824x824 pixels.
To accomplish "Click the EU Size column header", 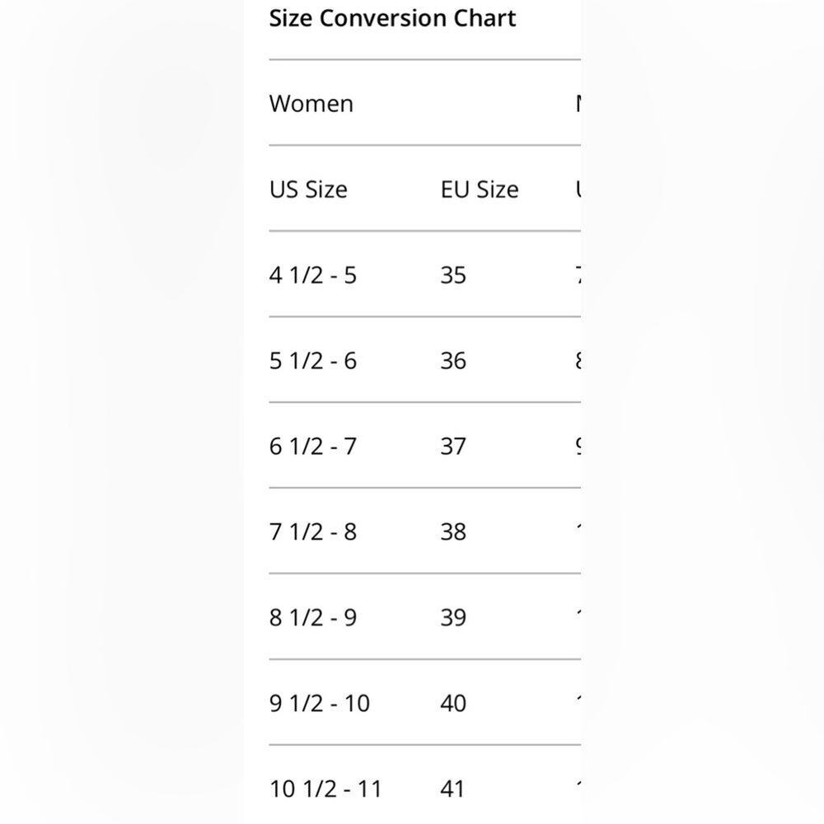I will (x=480, y=190).
